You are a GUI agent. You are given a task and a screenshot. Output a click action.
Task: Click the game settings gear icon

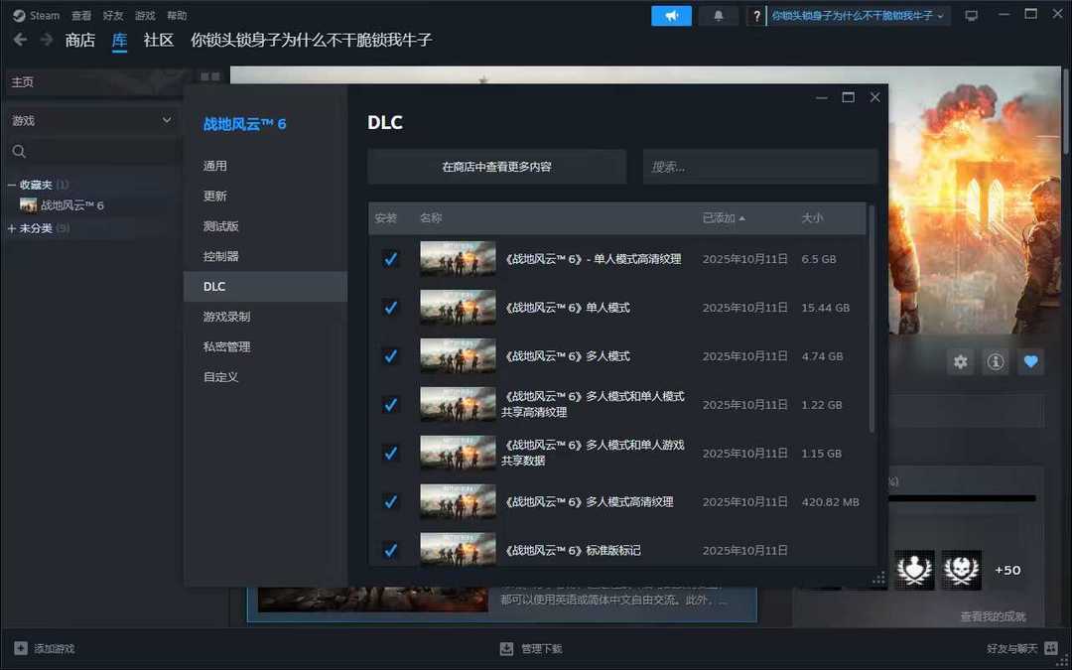960,362
